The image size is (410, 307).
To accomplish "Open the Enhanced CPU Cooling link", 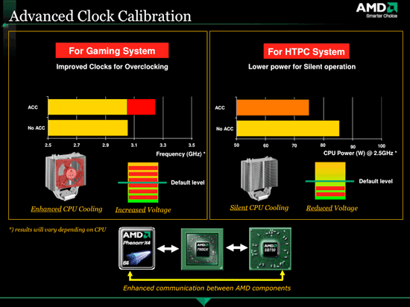I will [66, 209].
